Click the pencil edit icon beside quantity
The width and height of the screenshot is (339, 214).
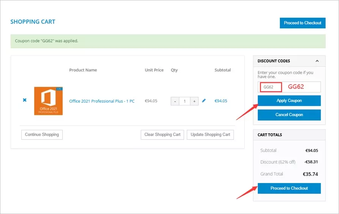204,101
